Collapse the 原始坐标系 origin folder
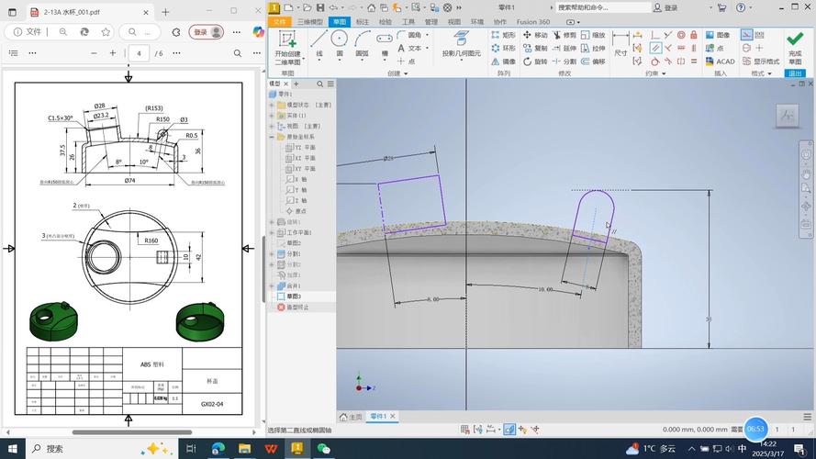This screenshot has width=816, height=459. click(272, 137)
